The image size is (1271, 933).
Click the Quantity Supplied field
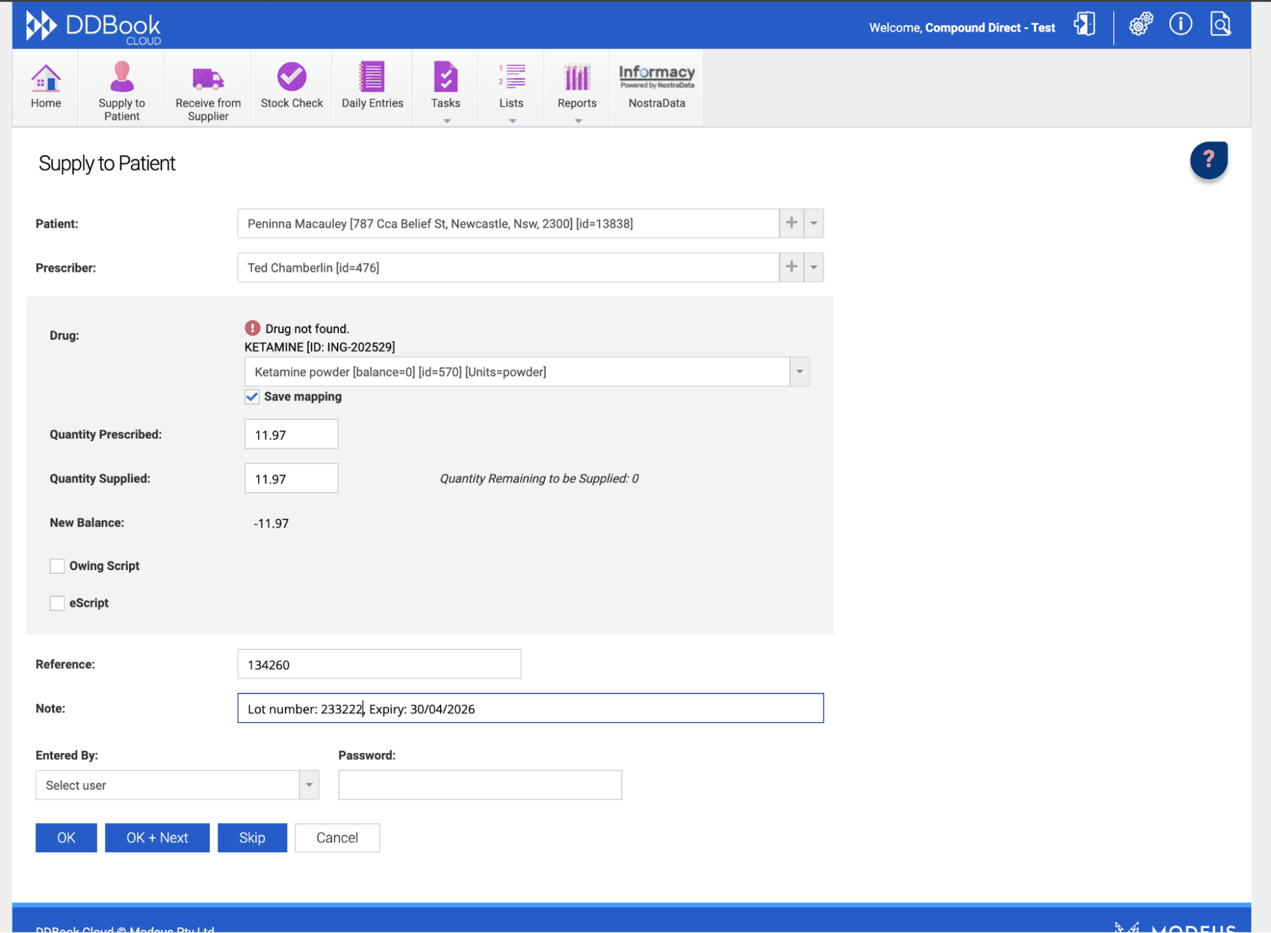click(x=291, y=479)
